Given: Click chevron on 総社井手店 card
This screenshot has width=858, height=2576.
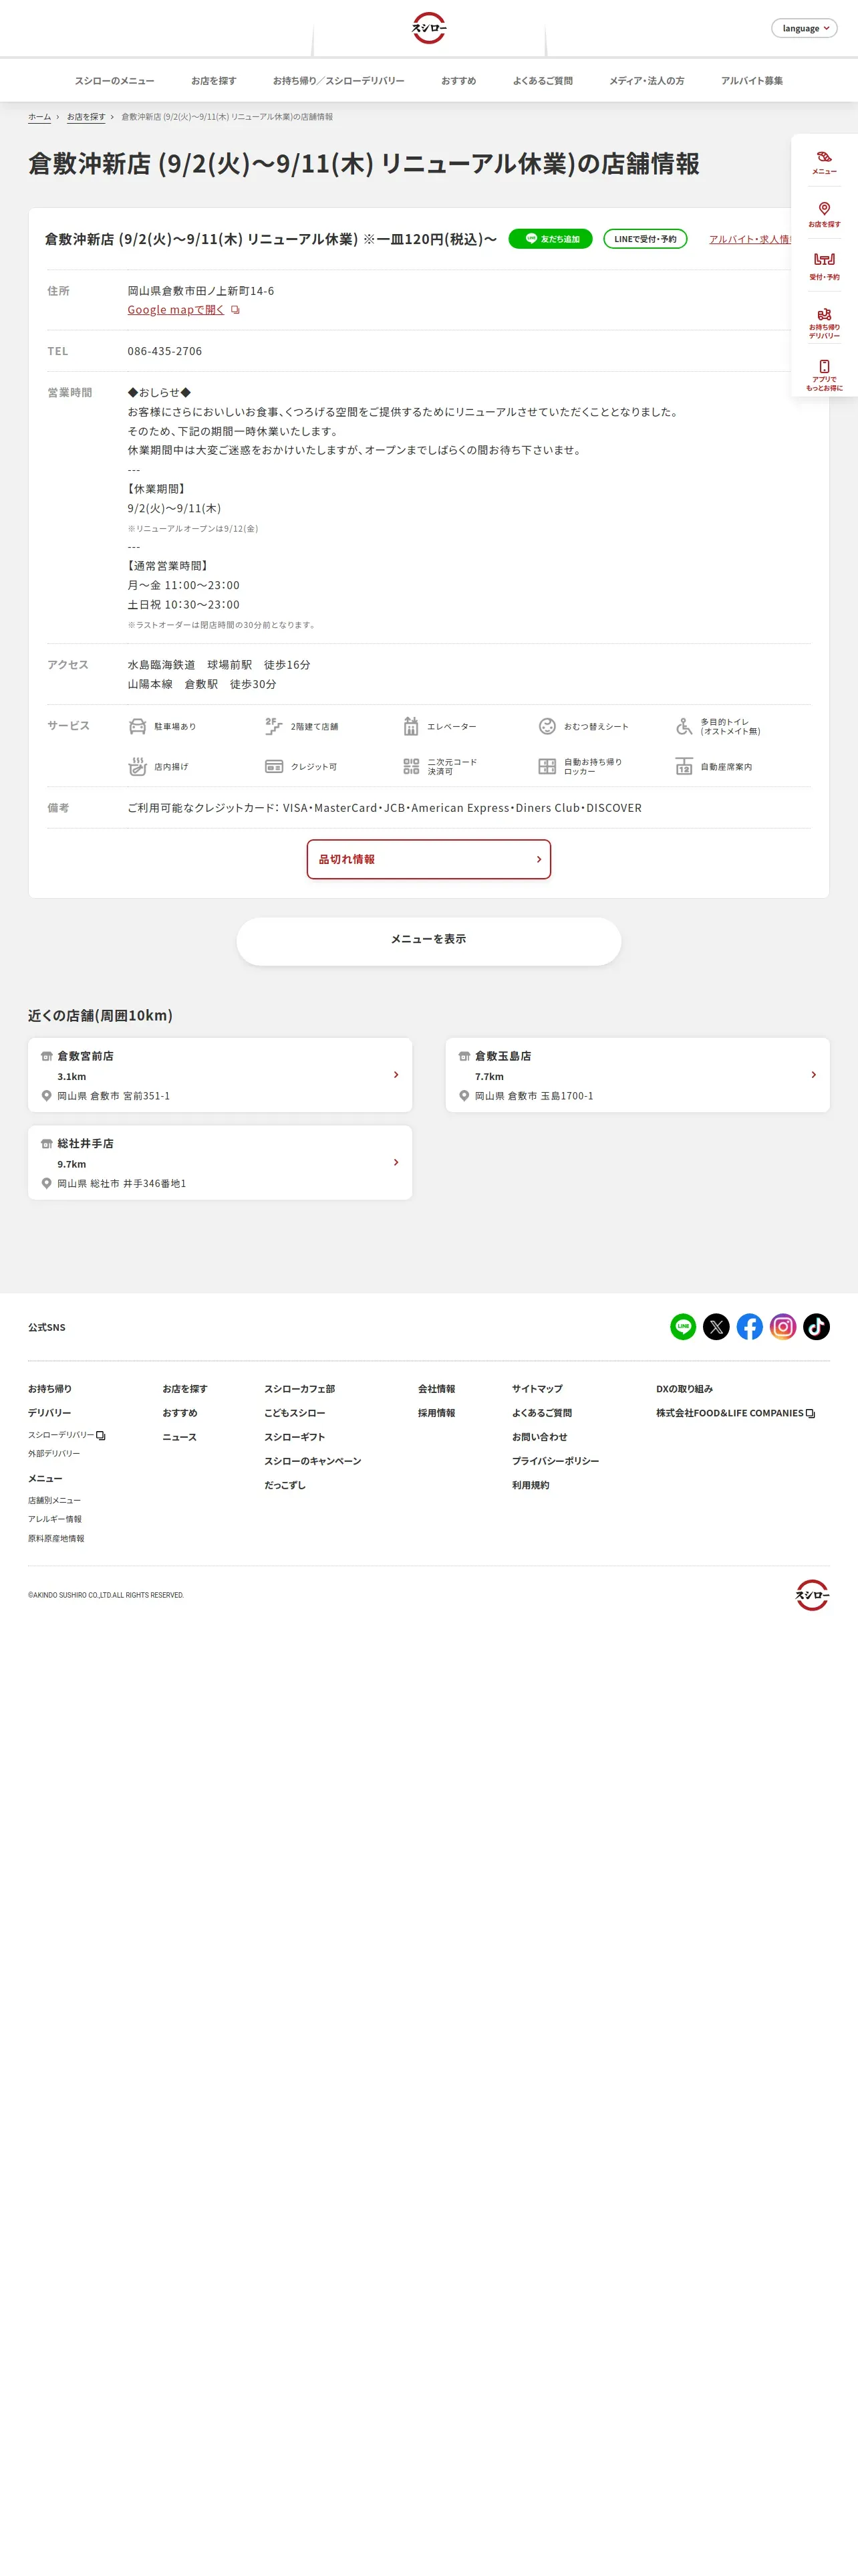Looking at the screenshot, I should 396,1163.
